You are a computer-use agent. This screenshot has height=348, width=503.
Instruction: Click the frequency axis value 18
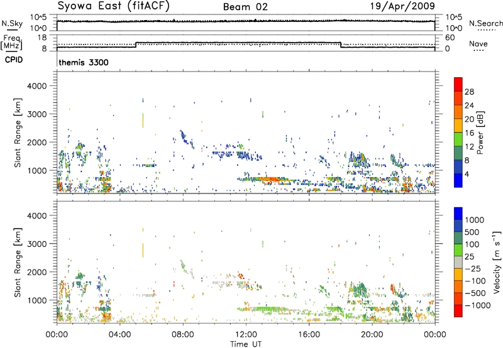tap(42, 38)
